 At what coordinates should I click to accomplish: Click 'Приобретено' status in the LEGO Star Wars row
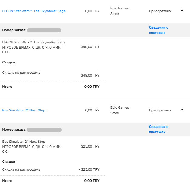click(160, 11)
